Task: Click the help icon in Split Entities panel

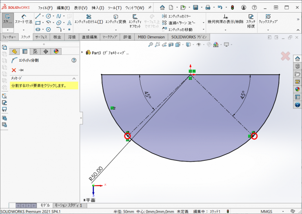Action: (74, 60)
